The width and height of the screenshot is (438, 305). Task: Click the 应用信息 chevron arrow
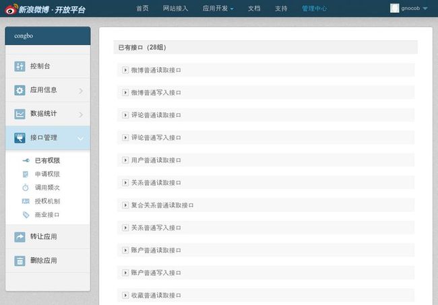click(81, 91)
